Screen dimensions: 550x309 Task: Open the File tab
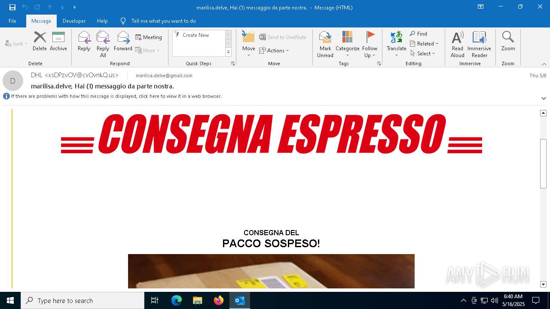(x=12, y=21)
